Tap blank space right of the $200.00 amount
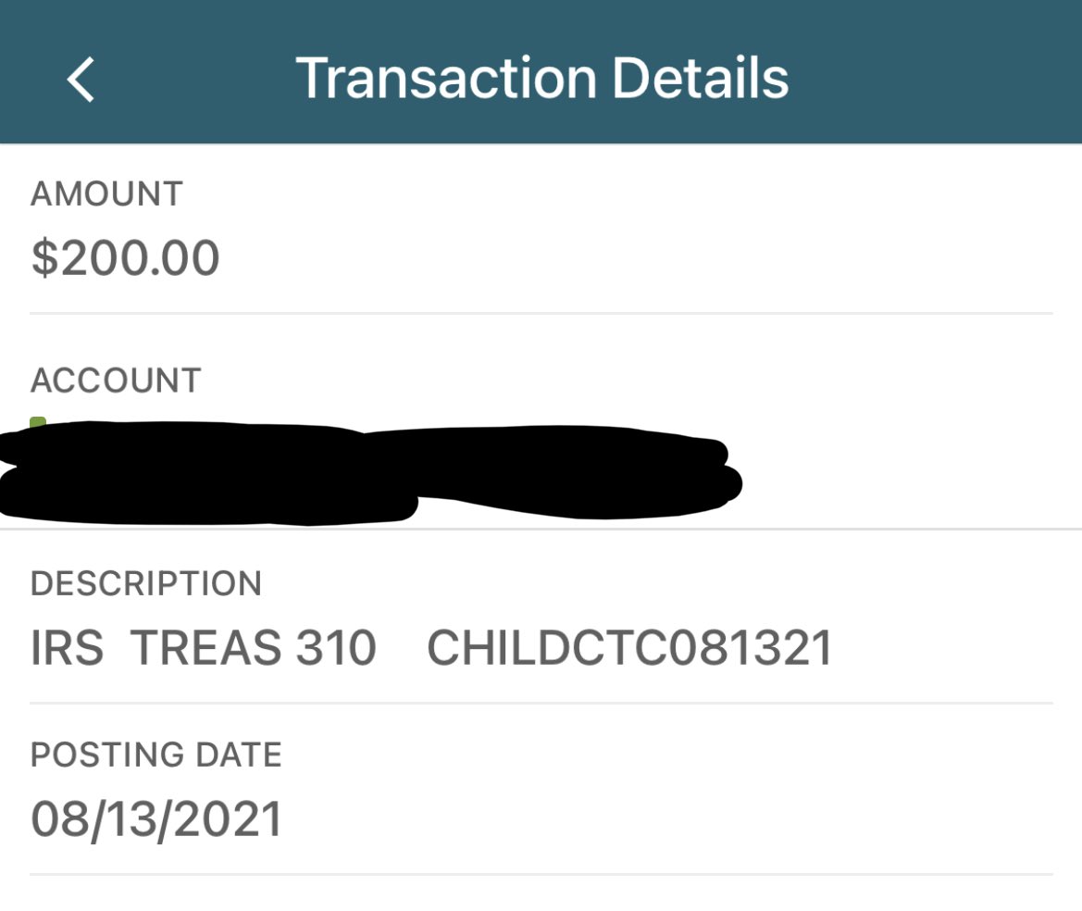The width and height of the screenshot is (1082, 911). tap(648, 257)
